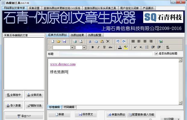Toggle bold formatting
Image resolution: width=187 pixels, height=120 pixels.
click(93, 47)
